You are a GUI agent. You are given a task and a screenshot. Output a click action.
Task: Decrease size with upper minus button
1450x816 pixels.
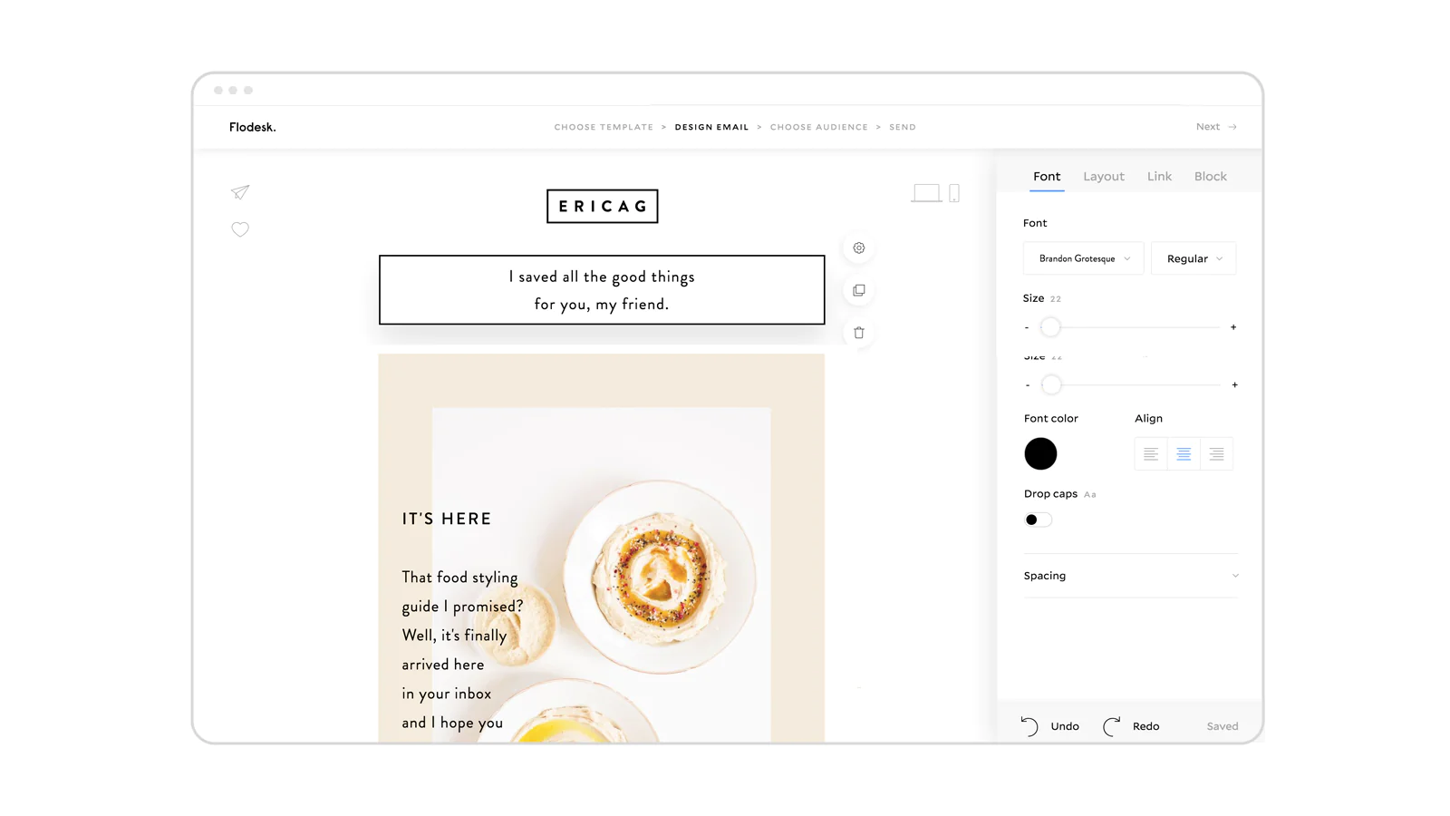(1027, 327)
